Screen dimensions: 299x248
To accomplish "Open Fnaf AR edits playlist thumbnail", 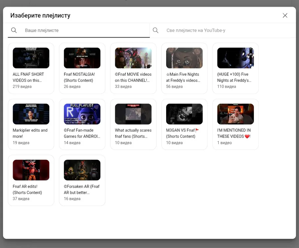I will [x=31, y=170].
